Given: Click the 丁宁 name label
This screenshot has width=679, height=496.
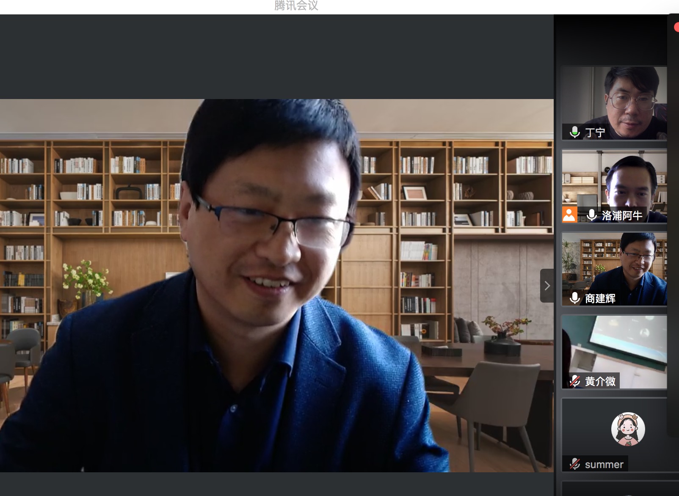Looking at the screenshot, I should (x=595, y=132).
